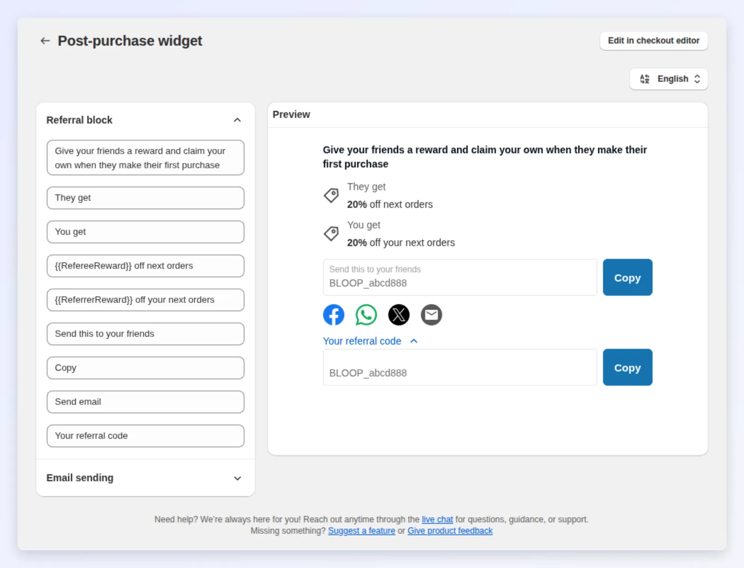Click the bold preview headline about rewarding friends

coord(484,157)
